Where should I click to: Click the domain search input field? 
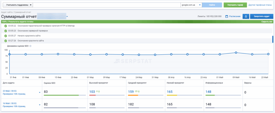point(107,5)
